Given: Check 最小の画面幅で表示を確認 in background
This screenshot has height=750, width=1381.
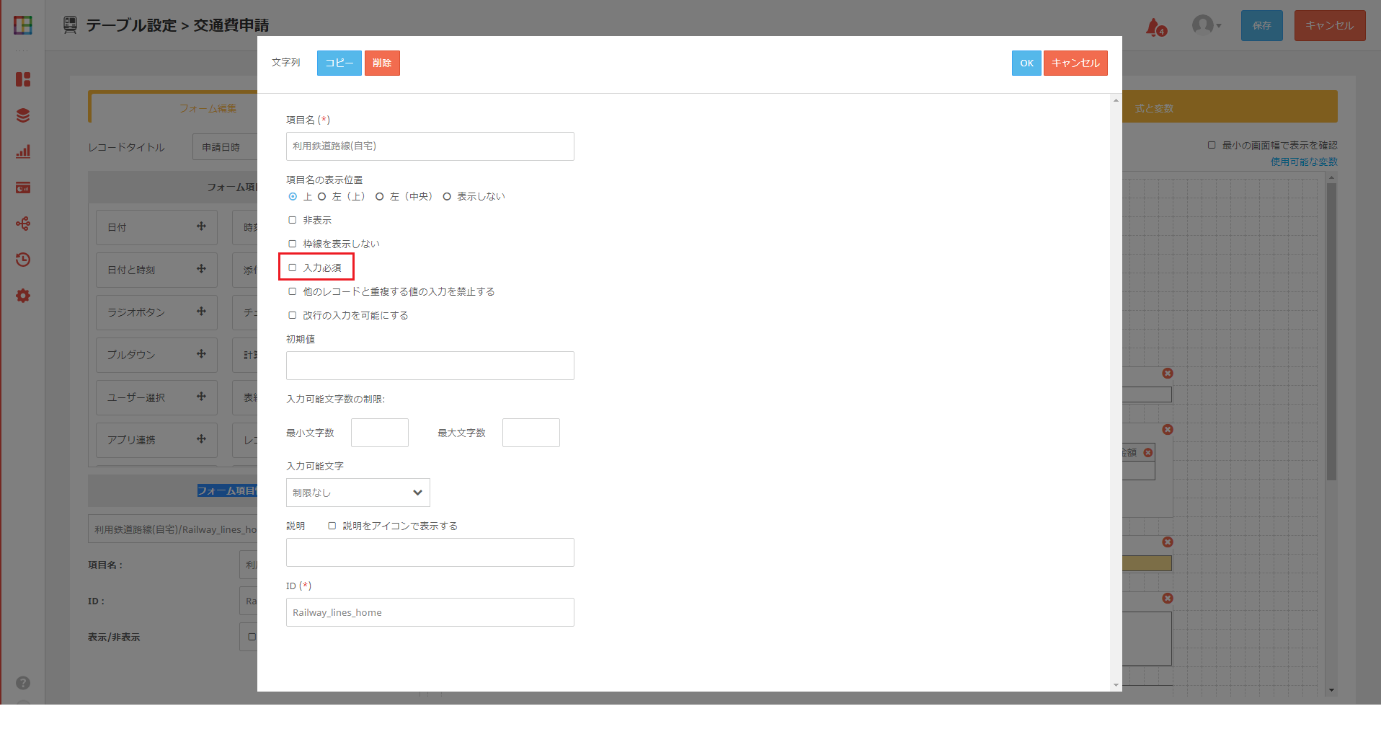Looking at the screenshot, I should (1212, 145).
